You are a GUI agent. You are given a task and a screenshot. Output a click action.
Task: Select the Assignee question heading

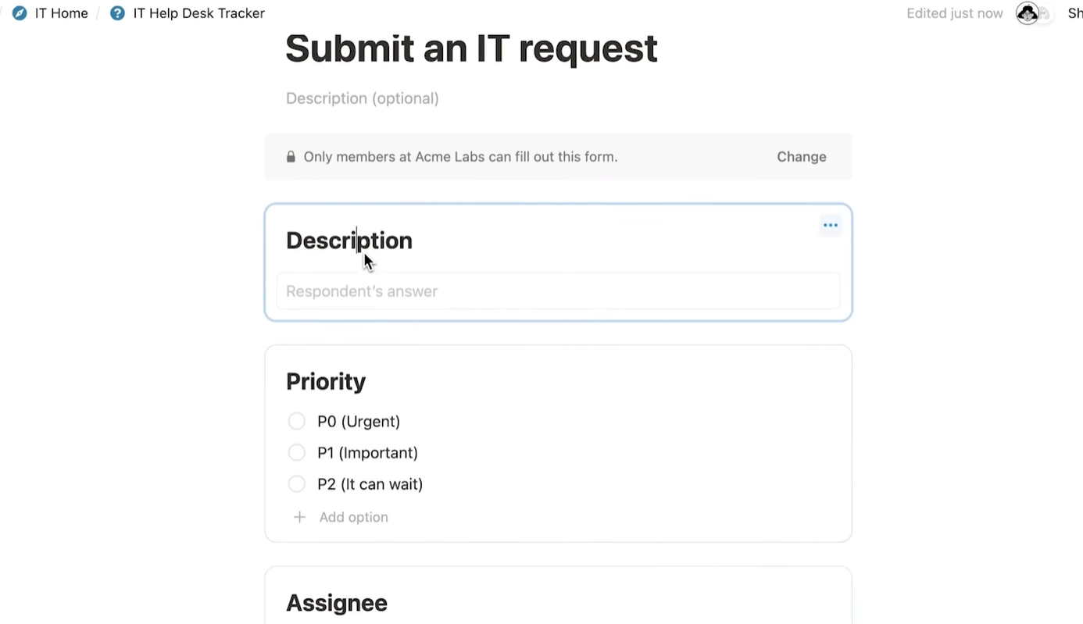[337, 603]
